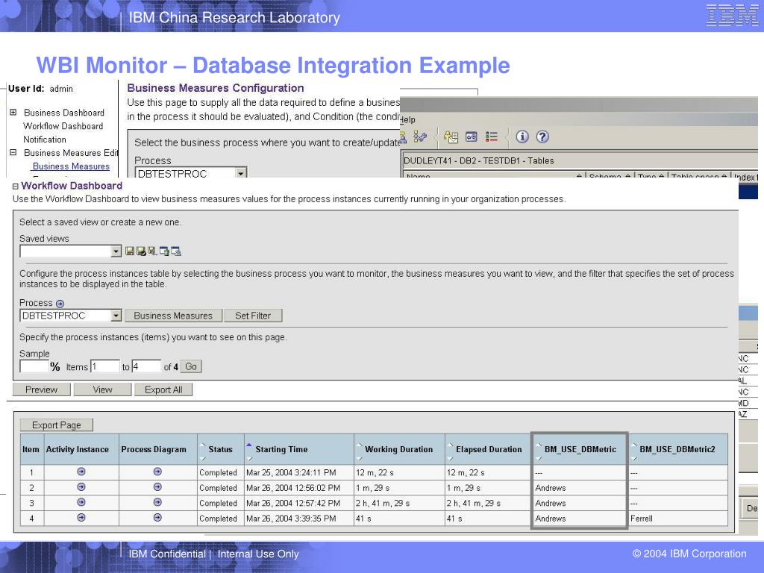Click the window with magnifier icon
This screenshot has height=573, width=764.
(x=176, y=251)
